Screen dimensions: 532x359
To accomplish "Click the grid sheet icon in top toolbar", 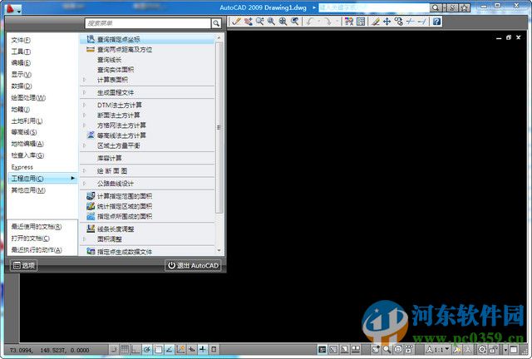I will point(361,22).
